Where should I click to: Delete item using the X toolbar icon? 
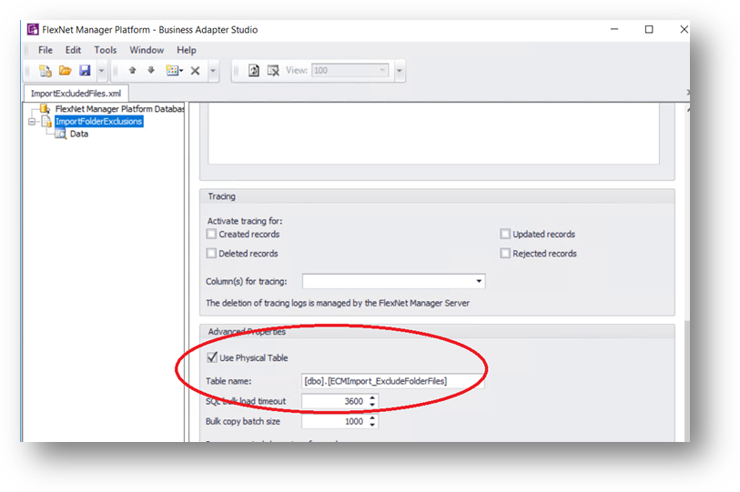click(195, 71)
